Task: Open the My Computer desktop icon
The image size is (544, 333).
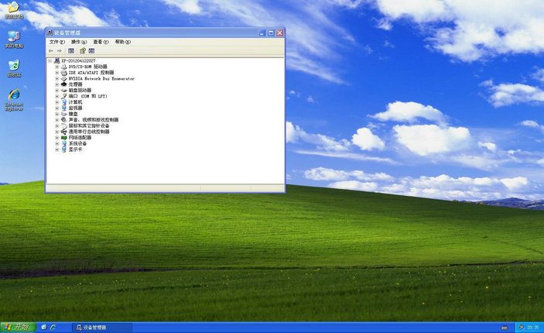Action: click(x=13, y=37)
